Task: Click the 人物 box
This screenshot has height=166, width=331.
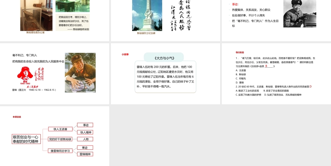Action: [x=85, y=139]
